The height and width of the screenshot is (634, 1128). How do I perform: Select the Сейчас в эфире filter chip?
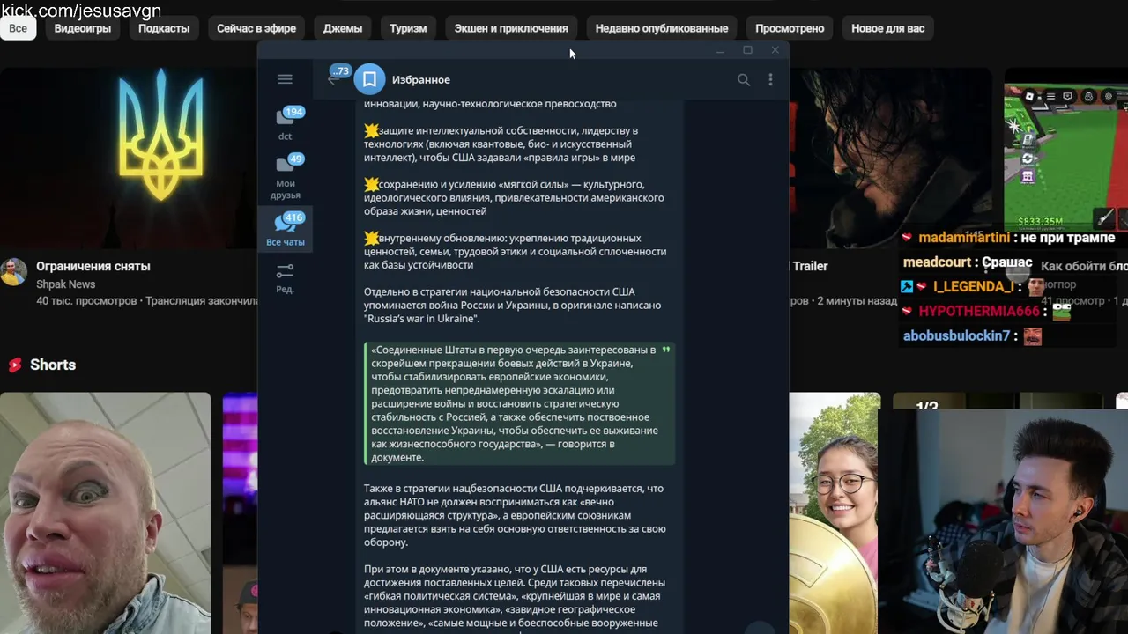click(x=256, y=28)
